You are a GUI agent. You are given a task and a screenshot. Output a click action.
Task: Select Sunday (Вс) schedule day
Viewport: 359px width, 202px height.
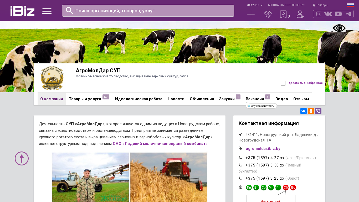[293, 188]
